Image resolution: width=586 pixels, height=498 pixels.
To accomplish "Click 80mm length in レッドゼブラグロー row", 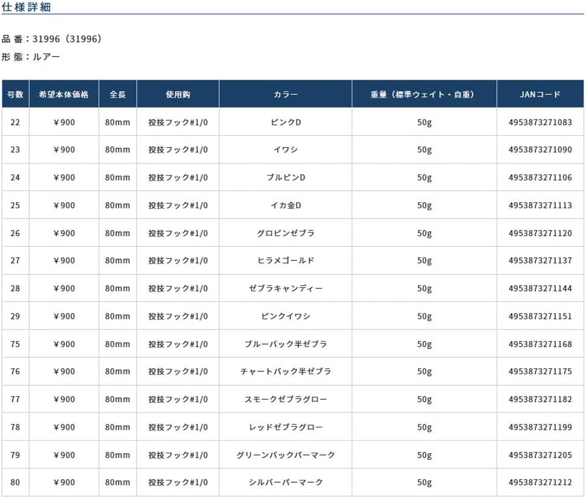I will (117, 427).
